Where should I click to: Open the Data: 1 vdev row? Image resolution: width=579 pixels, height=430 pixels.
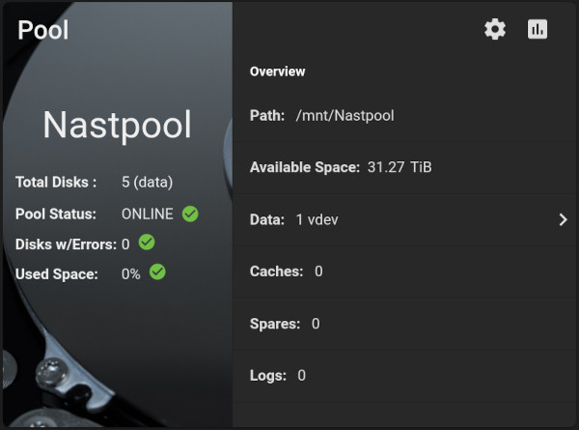click(x=405, y=219)
